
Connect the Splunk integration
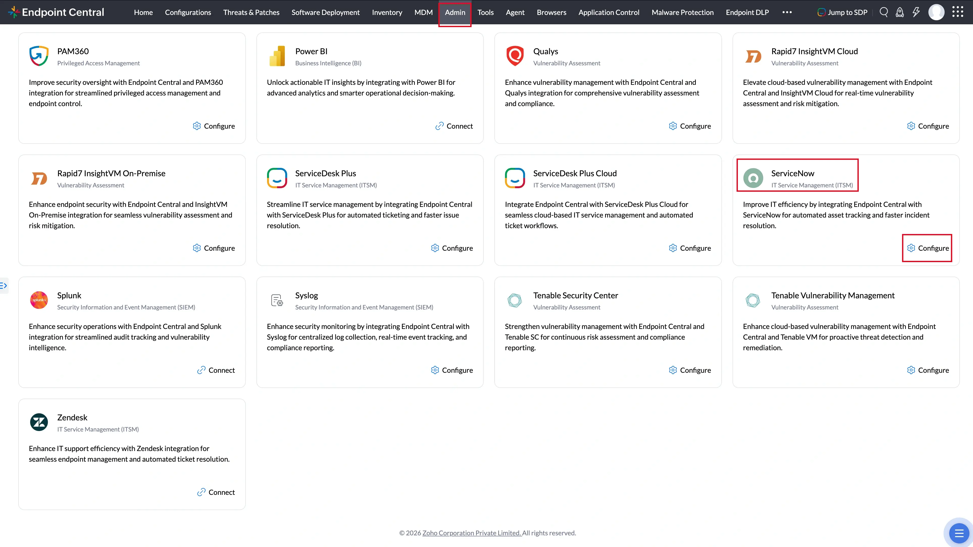(216, 370)
